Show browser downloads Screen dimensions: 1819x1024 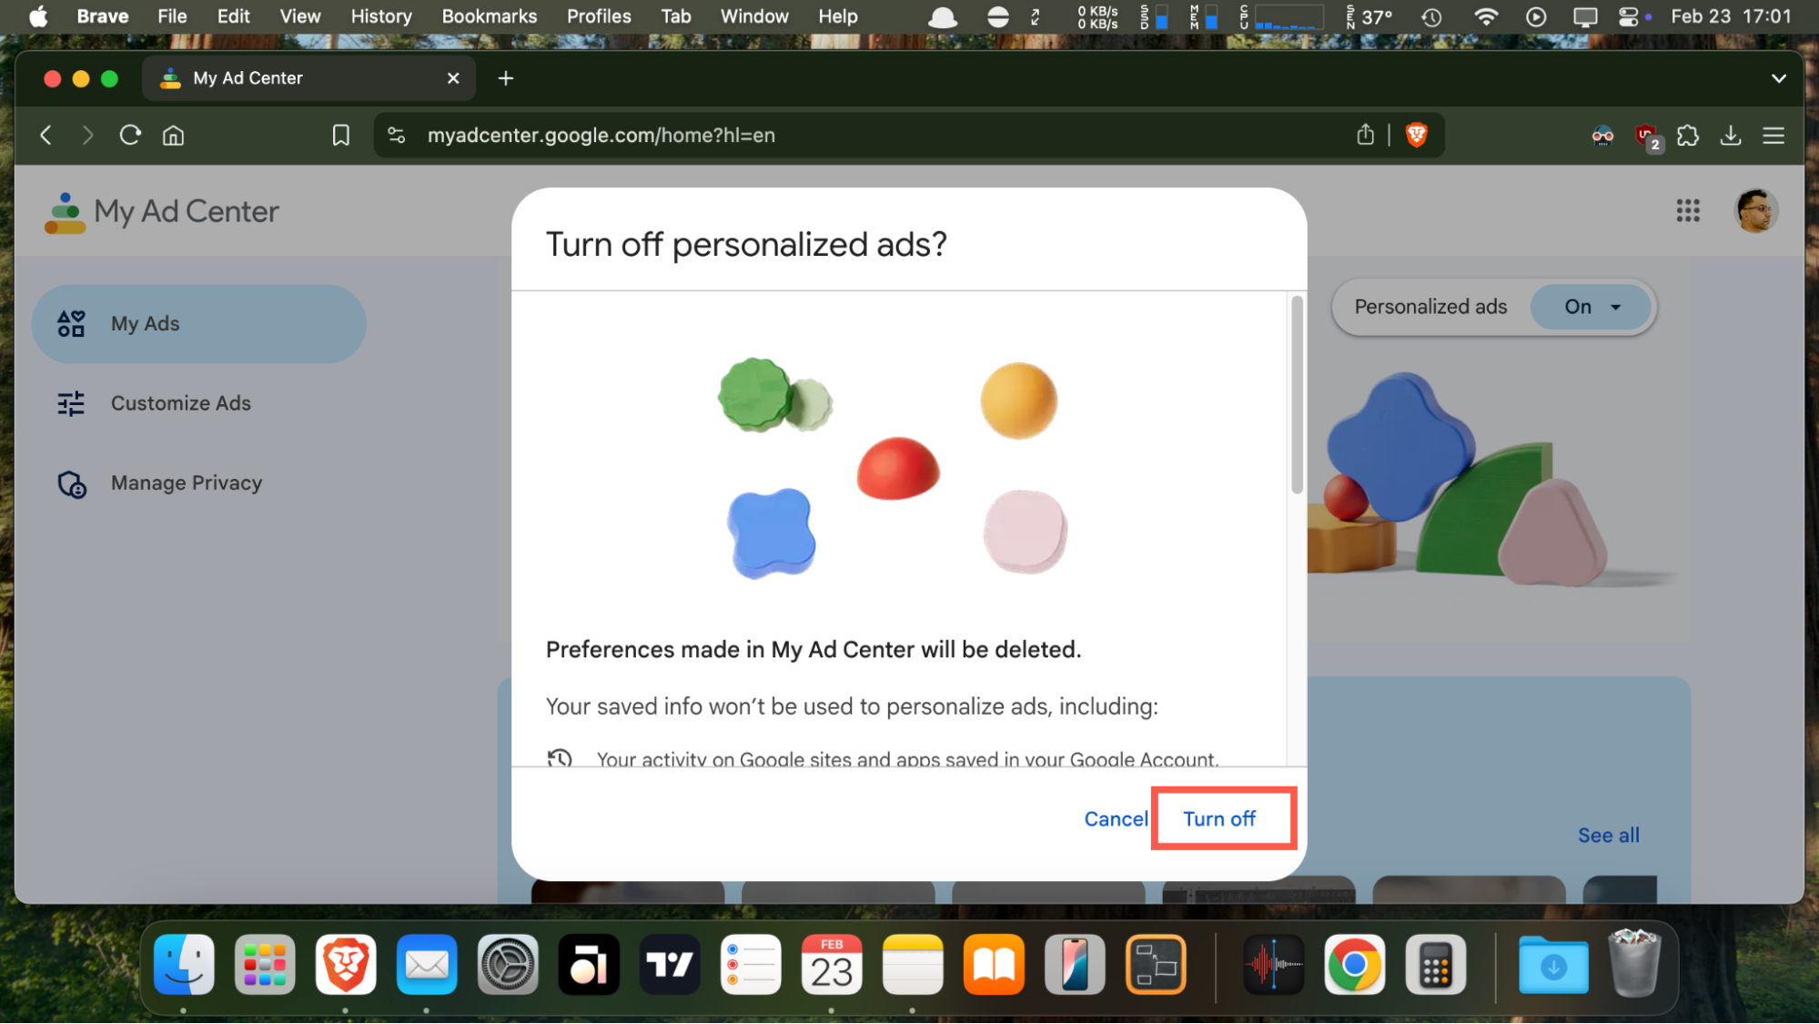tap(1731, 136)
